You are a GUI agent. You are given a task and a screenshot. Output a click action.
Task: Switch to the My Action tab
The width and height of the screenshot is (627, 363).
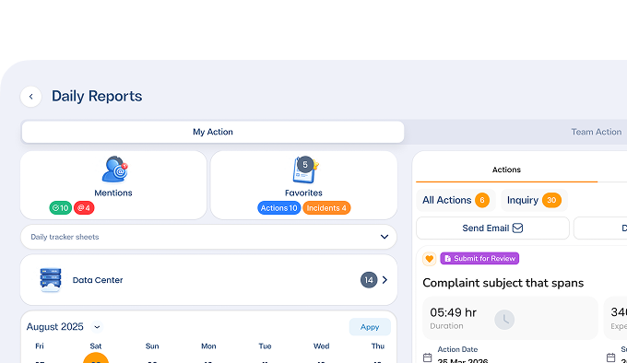click(213, 132)
